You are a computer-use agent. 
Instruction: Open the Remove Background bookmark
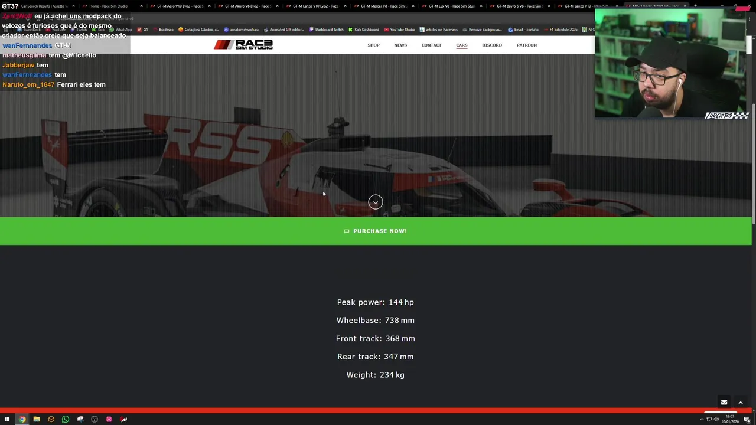pyautogui.click(x=483, y=30)
